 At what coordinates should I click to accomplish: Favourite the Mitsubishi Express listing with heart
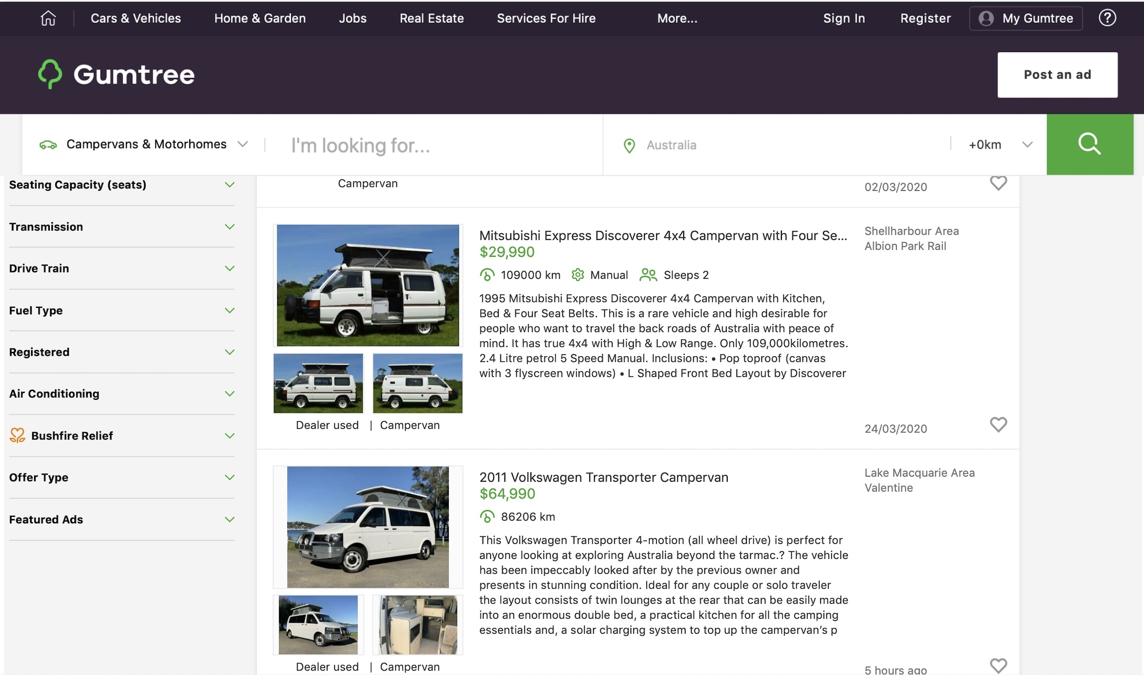click(x=998, y=424)
